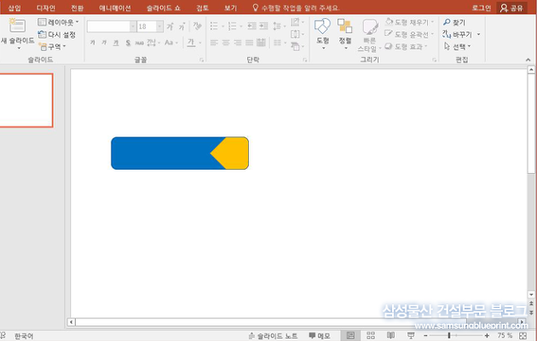Toggle Justify paragraph alignment
537x341 pixels.
[x=249, y=43]
